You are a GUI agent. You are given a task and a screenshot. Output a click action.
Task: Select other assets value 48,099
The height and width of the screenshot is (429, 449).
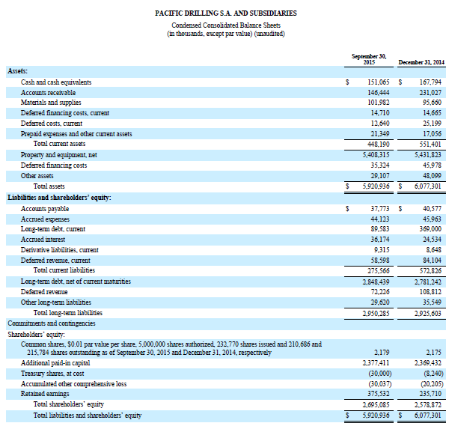coord(432,176)
